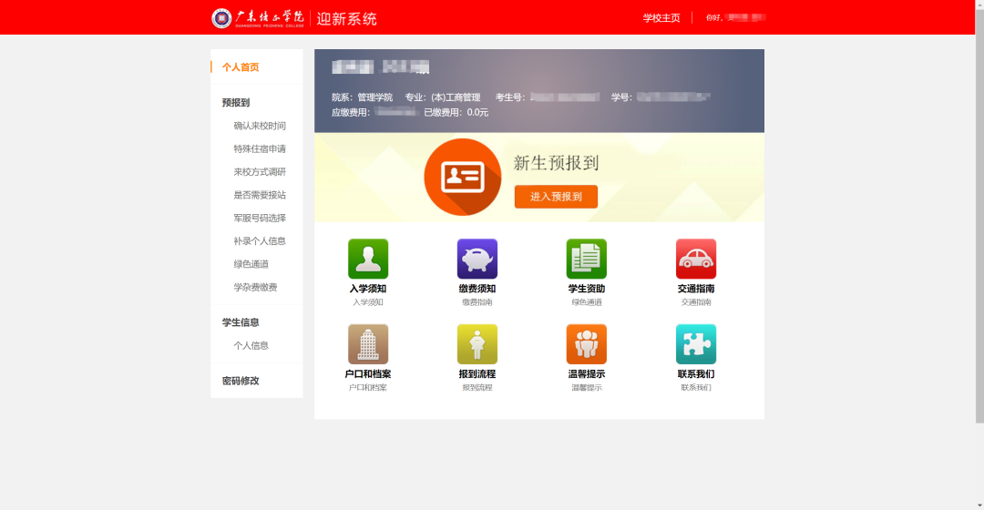Click the 迎新系统 title in header
Screen dimensions: 984x510
346,19
